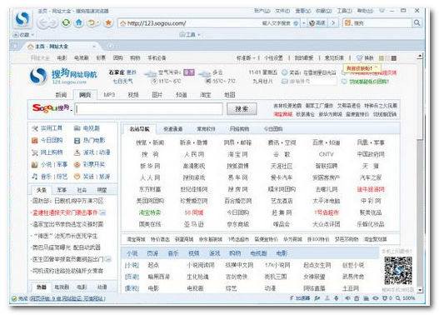The height and width of the screenshot is (315, 439).
Task: Click the 实用工具 tools icon link
Action: coord(35,128)
